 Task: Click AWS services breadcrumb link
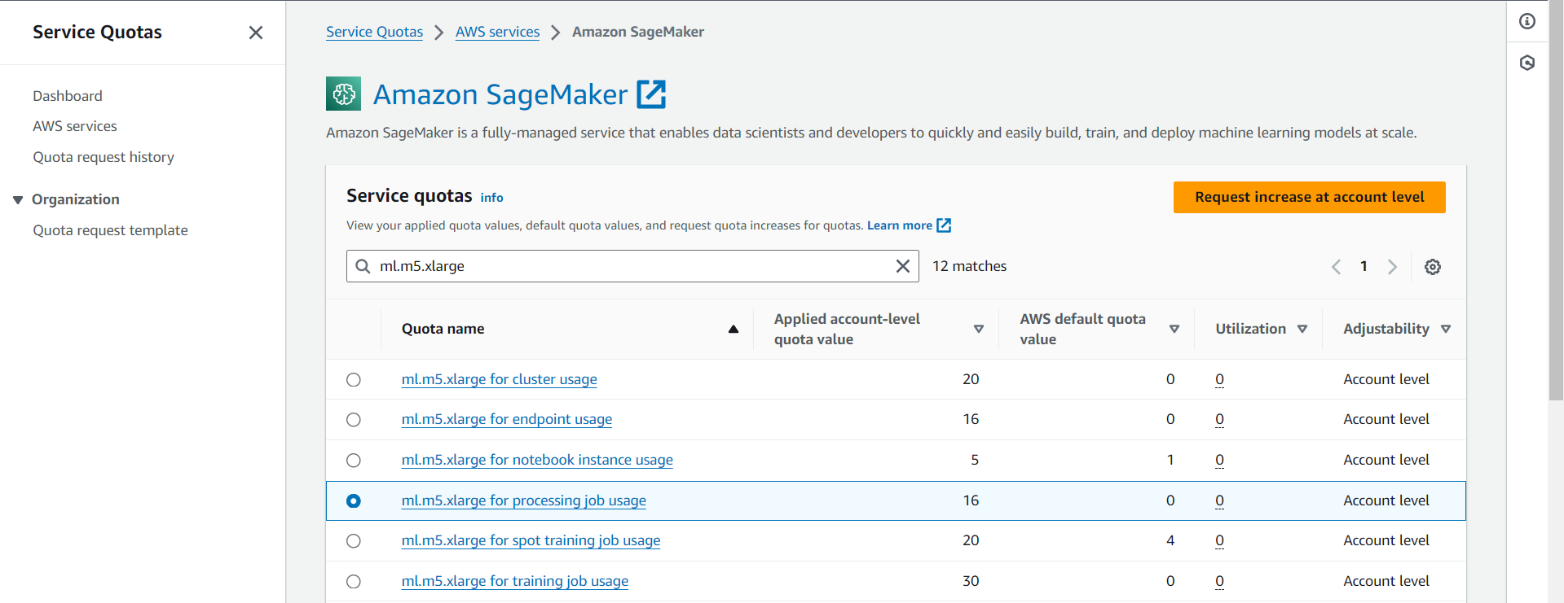[x=497, y=32]
